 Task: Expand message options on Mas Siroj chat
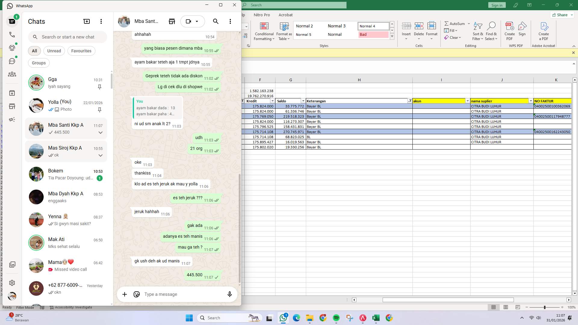point(100,156)
